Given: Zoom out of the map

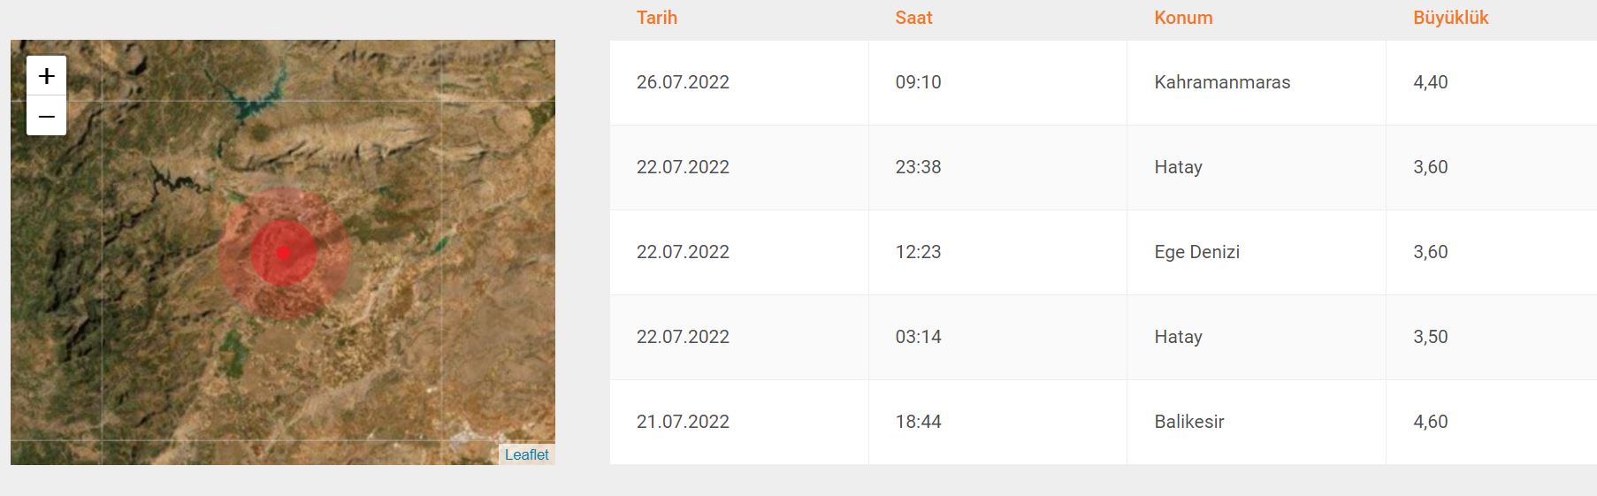Looking at the screenshot, I should [47, 116].
